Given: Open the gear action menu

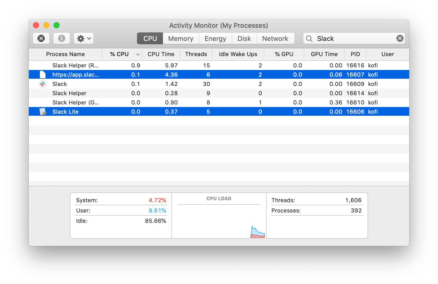Looking at the screenshot, I should pyautogui.click(x=84, y=38).
